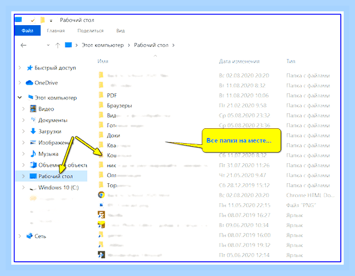Image resolution: width=355 pixels, height=276 pixels.
Task: Sort by the Тип column header
Action: point(291,61)
